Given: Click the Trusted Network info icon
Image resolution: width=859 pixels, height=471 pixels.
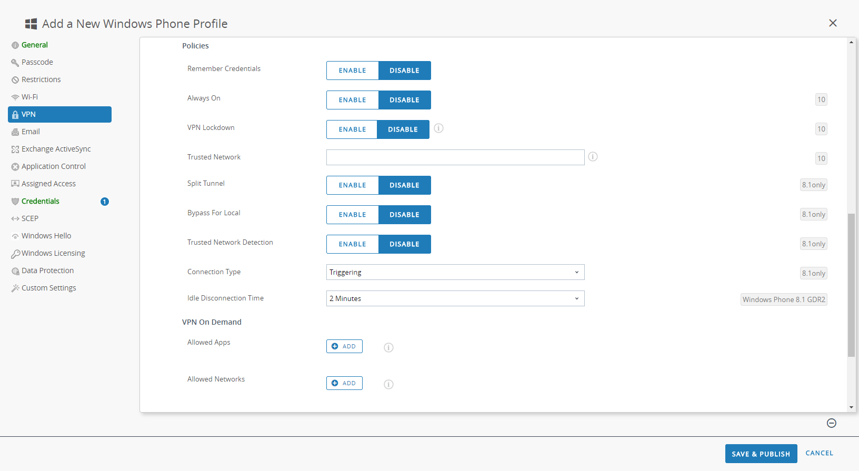Looking at the screenshot, I should coord(593,157).
